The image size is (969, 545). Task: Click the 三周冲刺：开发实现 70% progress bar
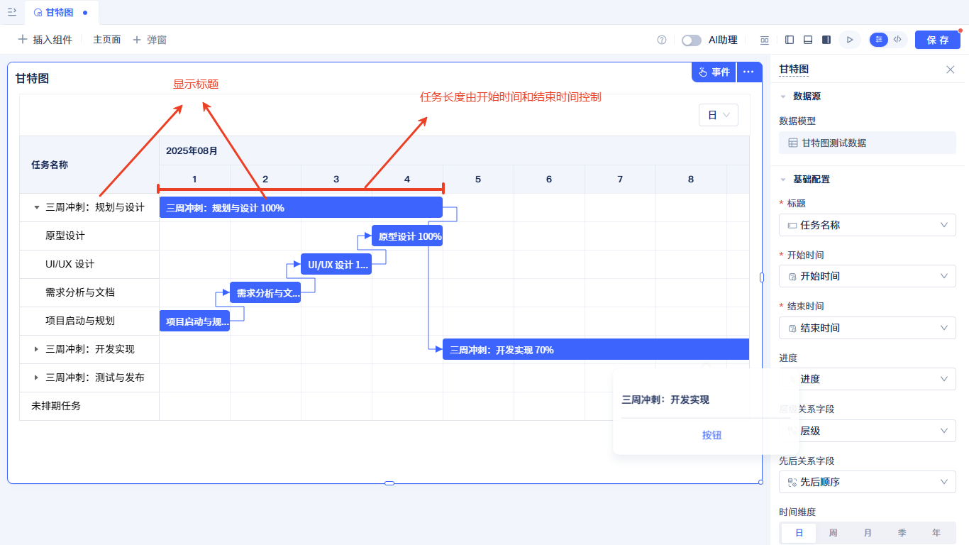click(x=596, y=349)
